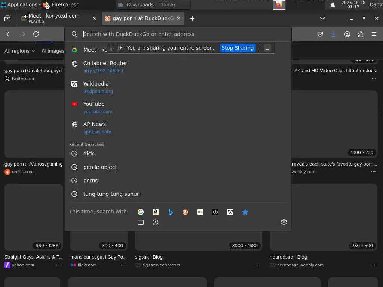Close the Meet tab

[94, 19]
